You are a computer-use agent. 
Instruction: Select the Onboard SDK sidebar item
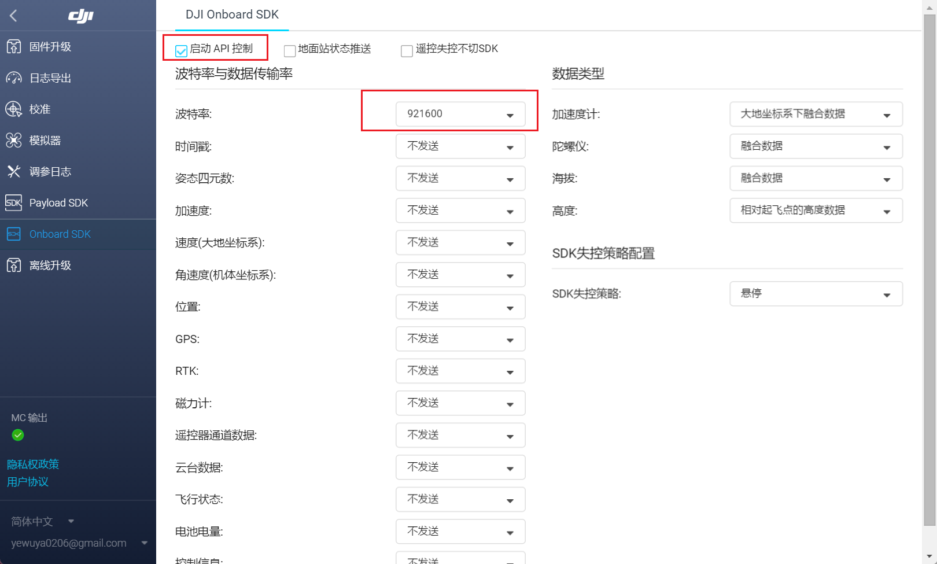(60, 234)
